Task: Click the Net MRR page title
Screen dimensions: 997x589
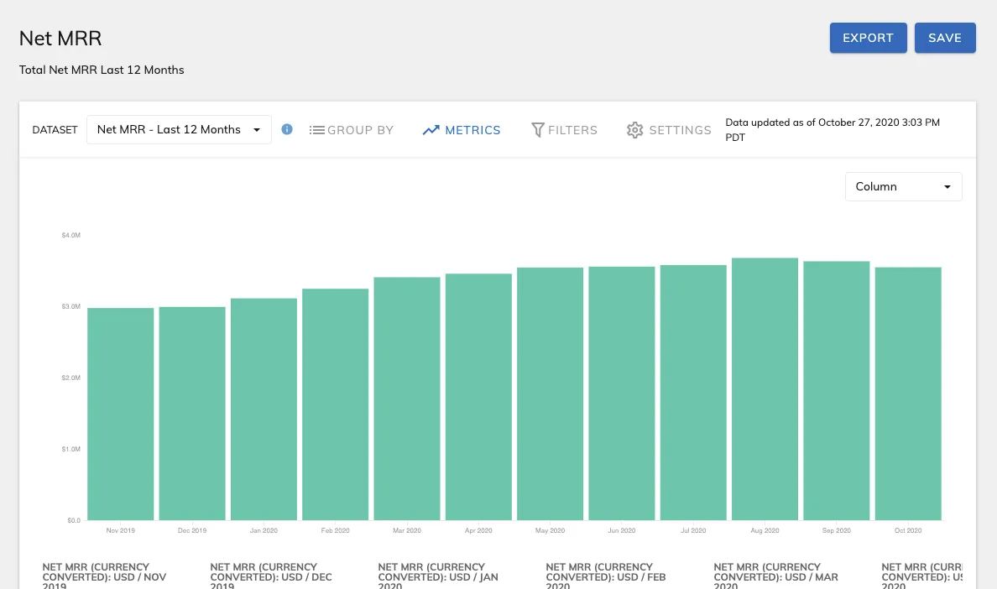Action: pyautogui.click(x=60, y=38)
